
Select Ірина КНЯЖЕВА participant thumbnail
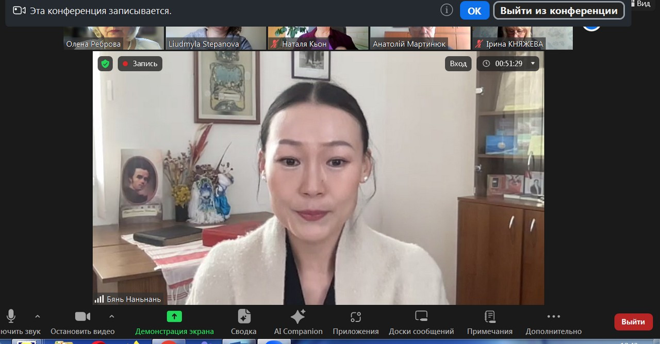(522, 38)
